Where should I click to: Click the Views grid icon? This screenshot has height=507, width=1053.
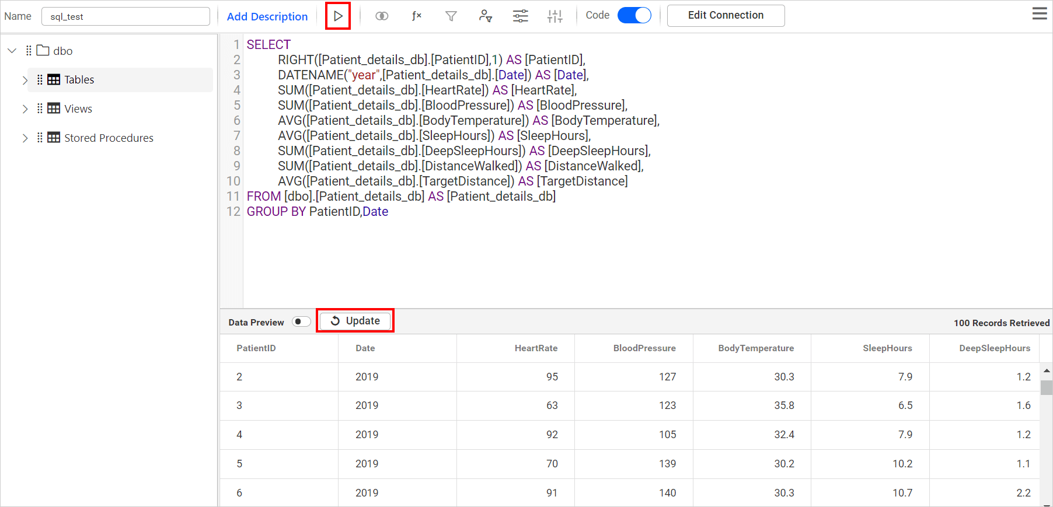[54, 109]
